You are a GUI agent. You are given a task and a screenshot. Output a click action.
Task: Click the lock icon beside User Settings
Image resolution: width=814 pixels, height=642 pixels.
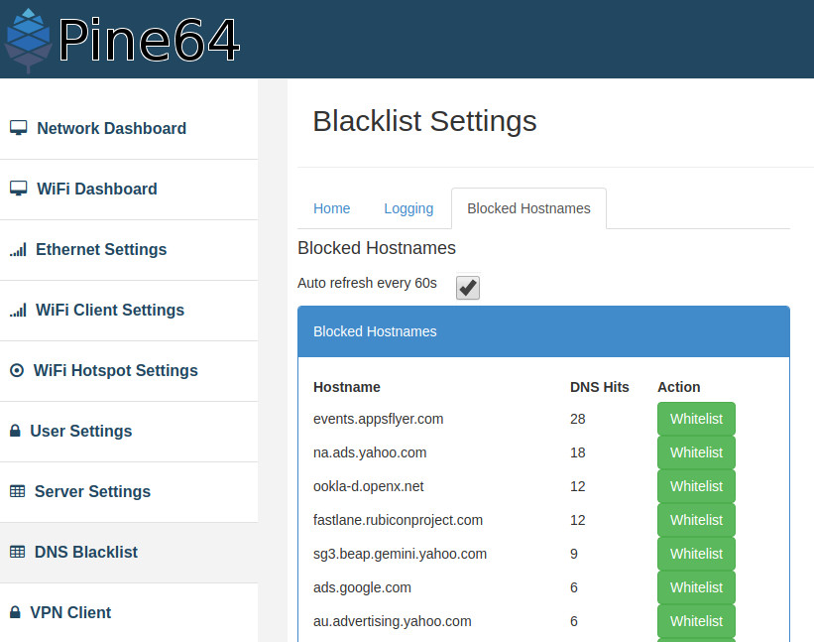[x=15, y=431]
